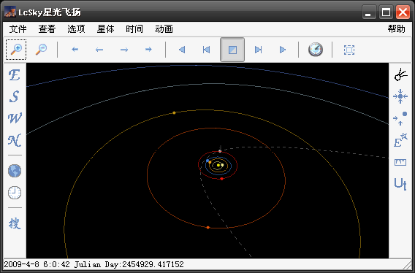Image resolution: width=415 pixels, height=273 pixels.
Task: Select the South direction letter S
Action: [x=15, y=96]
